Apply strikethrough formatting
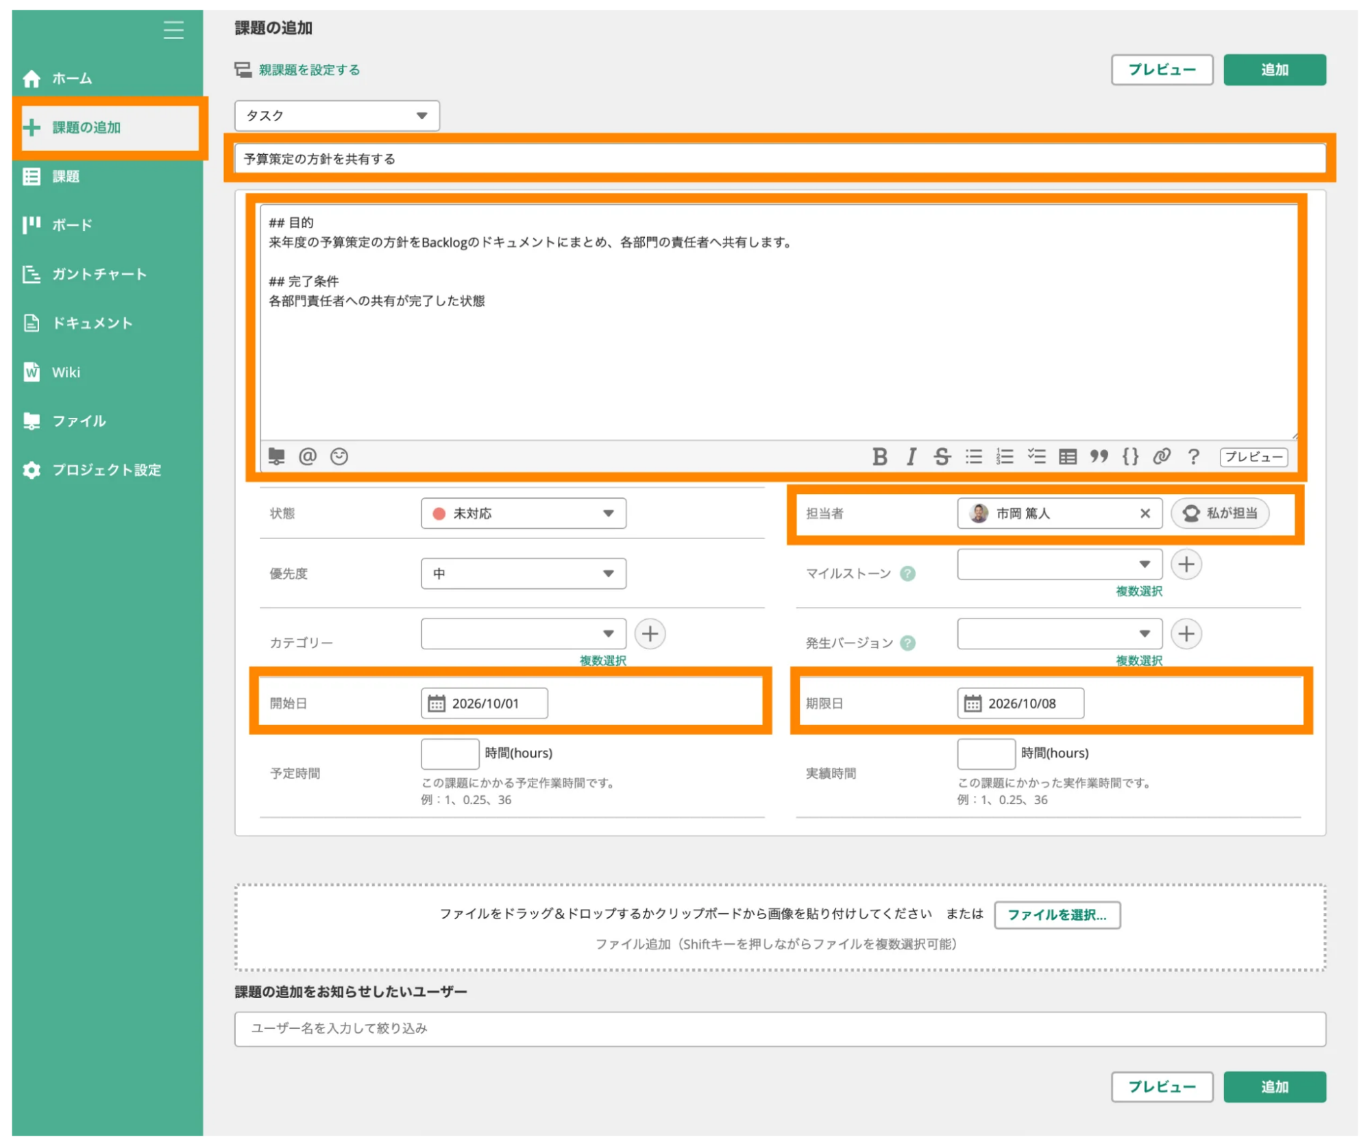 pos(942,457)
